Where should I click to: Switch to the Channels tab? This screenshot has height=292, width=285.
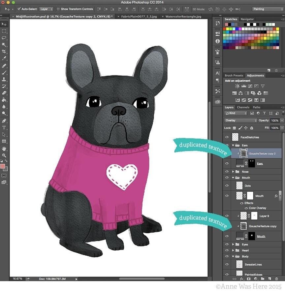click(243, 107)
